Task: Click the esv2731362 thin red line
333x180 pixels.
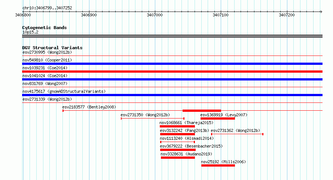Action: point(237,134)
